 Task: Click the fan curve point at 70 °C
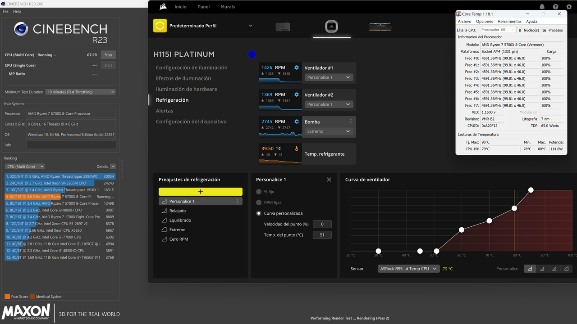[490, 220]
